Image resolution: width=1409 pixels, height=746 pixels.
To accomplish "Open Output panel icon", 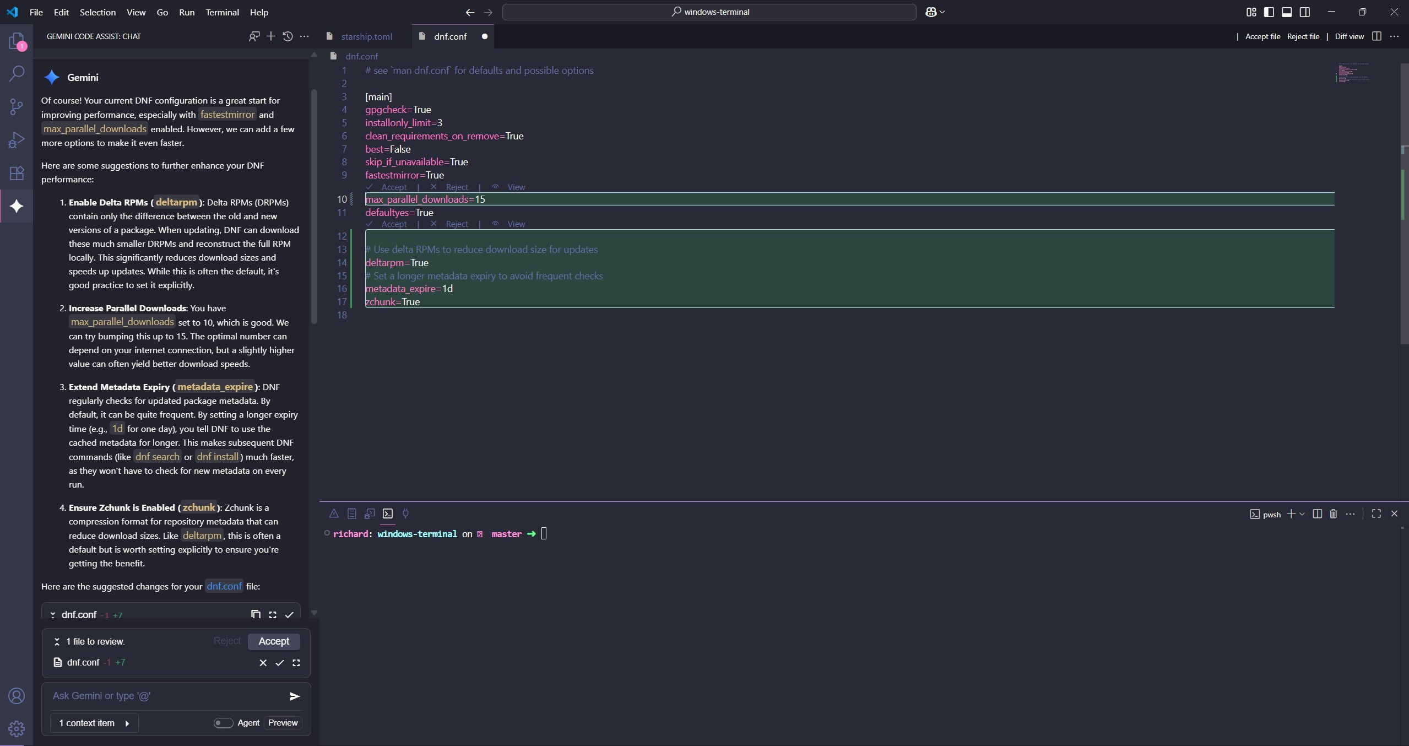I will tap(351, 513).
